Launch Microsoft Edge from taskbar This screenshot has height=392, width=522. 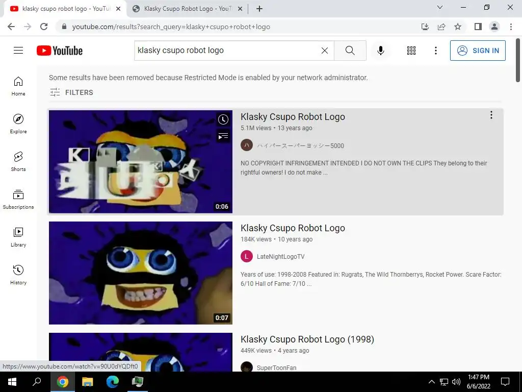pyautogui.click(x=113, y=382)
